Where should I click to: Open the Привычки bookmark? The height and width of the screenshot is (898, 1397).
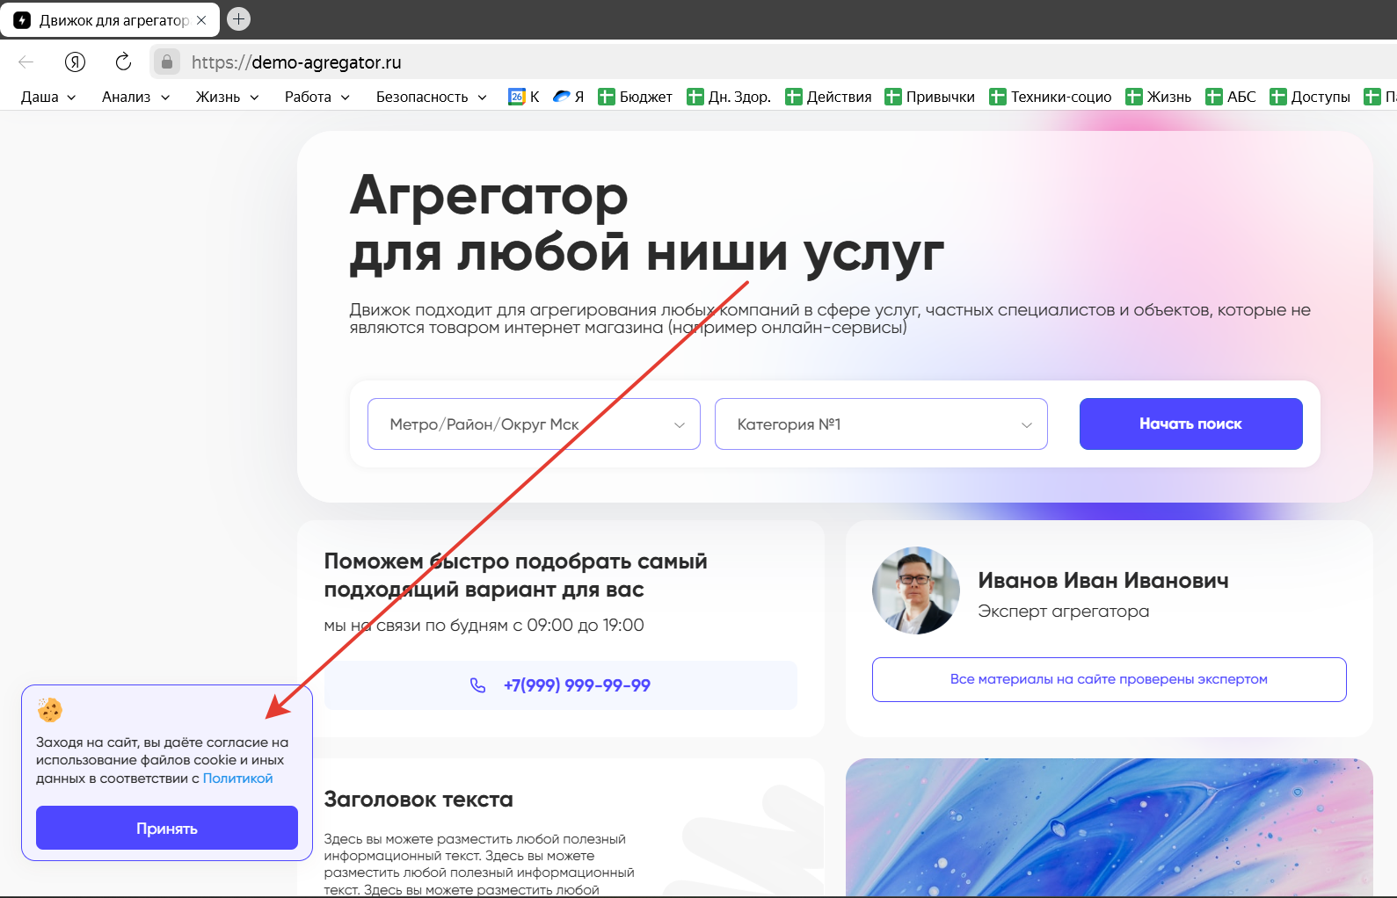tap(929, 97)
